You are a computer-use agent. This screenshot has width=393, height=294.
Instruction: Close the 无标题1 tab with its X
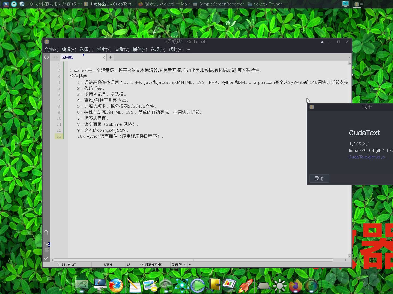point(104,57)
